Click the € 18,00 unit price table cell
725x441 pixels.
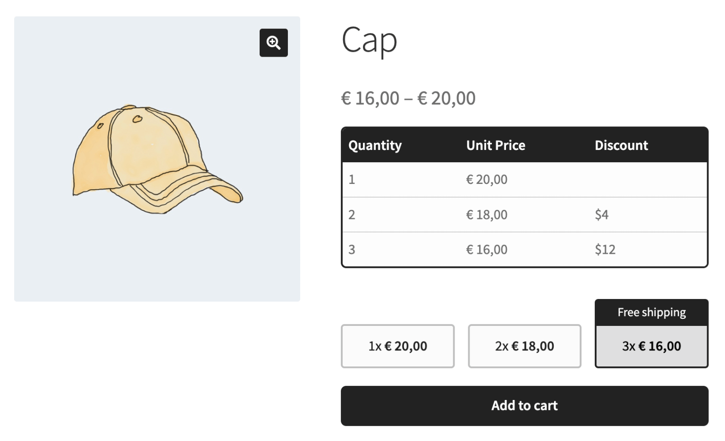[x=487, y=215]
